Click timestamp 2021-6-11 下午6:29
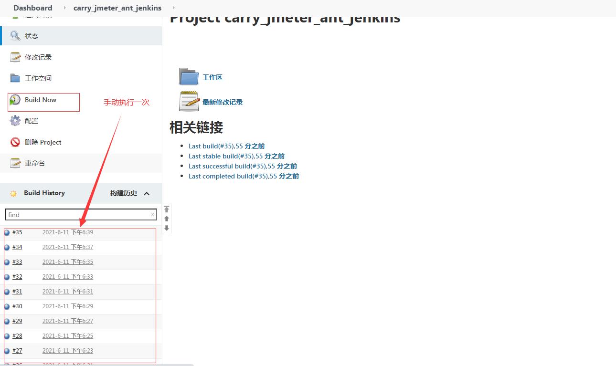The height and width of the screenshot is (366, 616). tap(68, 306)
